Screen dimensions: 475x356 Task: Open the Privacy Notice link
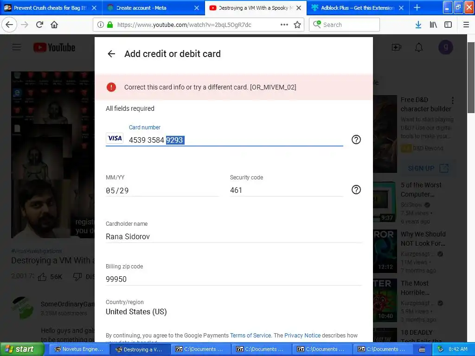click(x=302, y=336)
